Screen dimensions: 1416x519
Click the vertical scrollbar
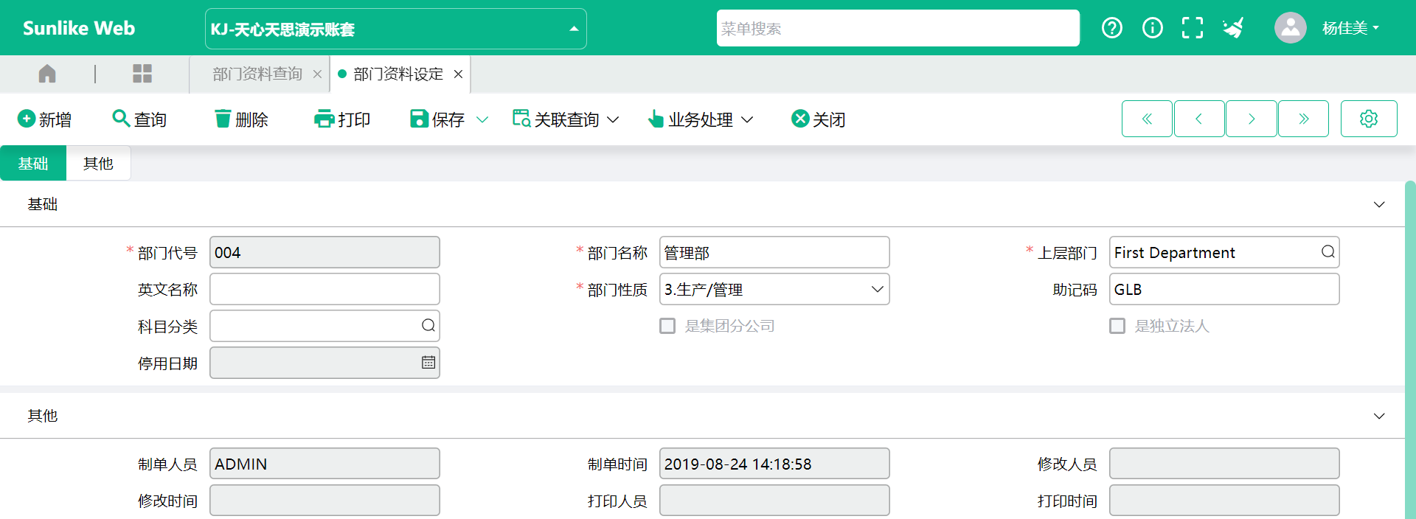pos(1410,350)
